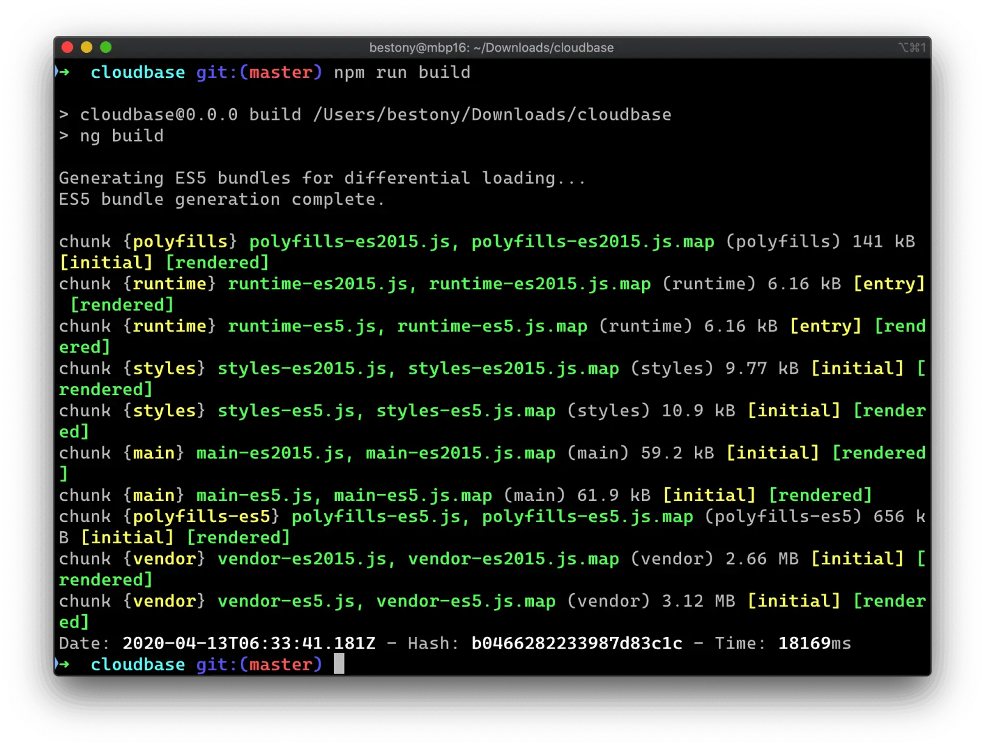
Task: Click the '141 kB' polyfills size
Action: coord(883,241)
